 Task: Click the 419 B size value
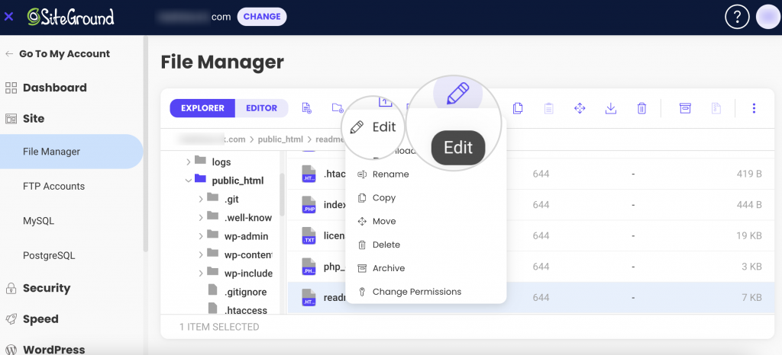pyautogui.click(x=749, y=174)
